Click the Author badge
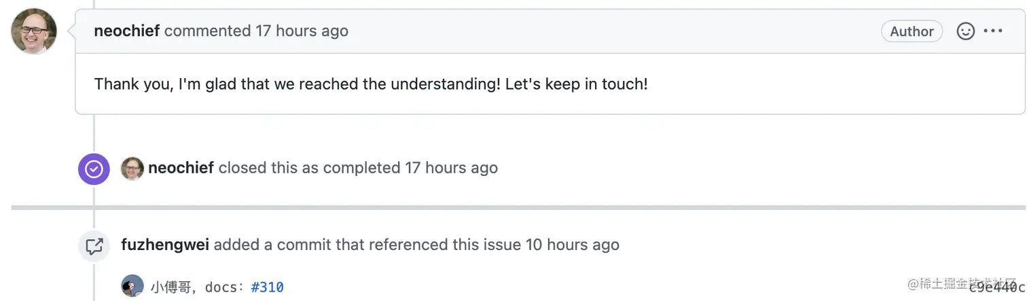1027x301 pixels. pyautogui.click(x=912, y=31)
